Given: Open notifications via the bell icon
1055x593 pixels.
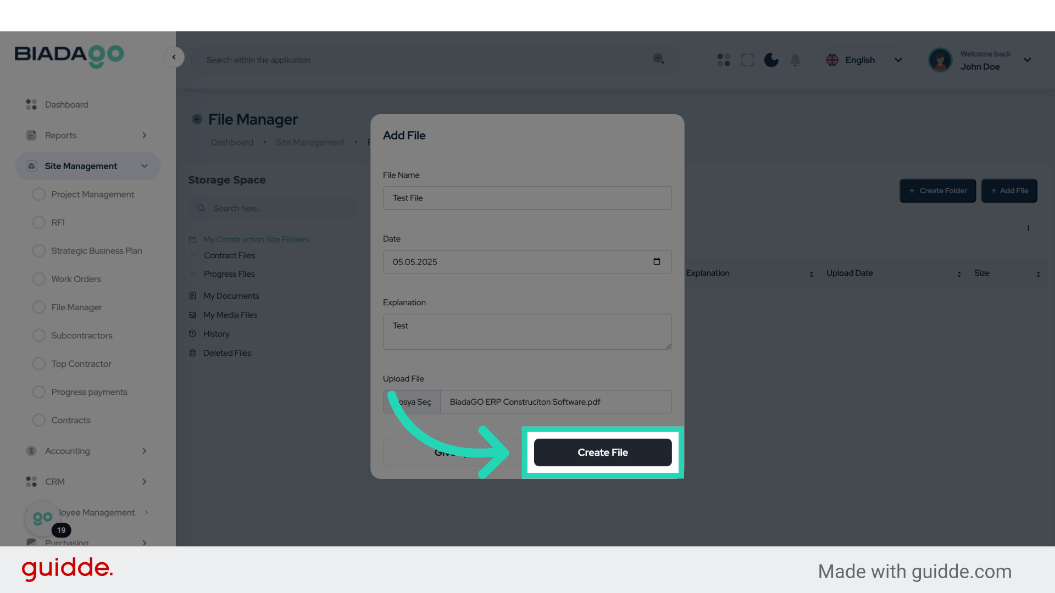Looking at the screenshot, I should 795,60.
